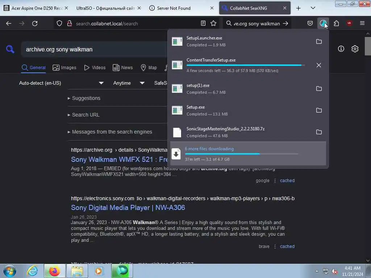List all tabs dropdown arrow

click(x=313, y=8)
